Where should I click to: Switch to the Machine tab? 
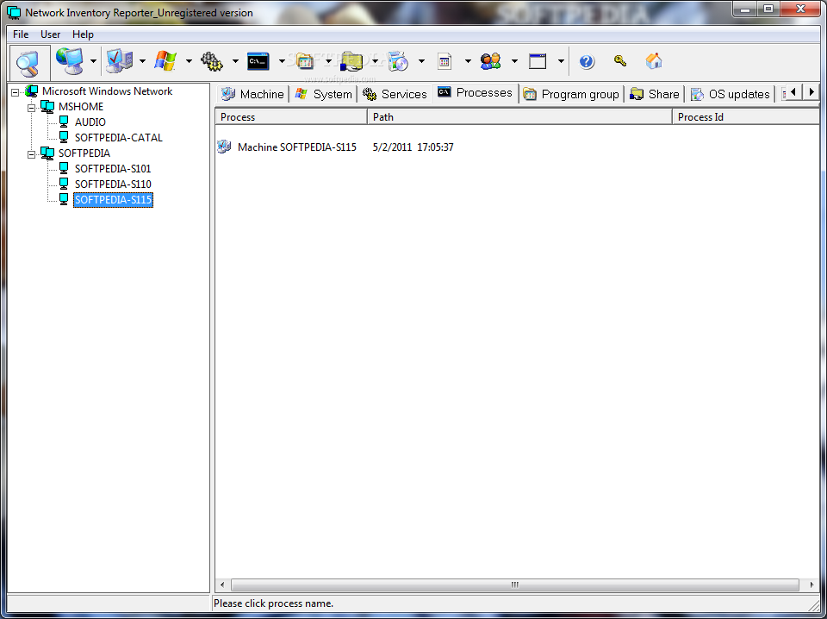pos(252,94)
